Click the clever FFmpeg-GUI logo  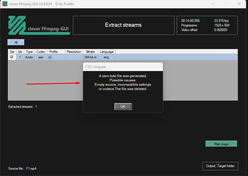(x=39, y=25)
